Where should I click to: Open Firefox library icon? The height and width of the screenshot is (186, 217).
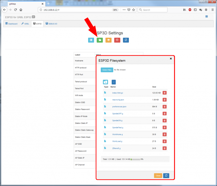point(185,10)
